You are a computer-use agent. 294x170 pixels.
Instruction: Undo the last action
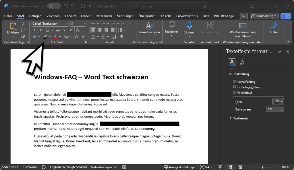tap(73, 6)
